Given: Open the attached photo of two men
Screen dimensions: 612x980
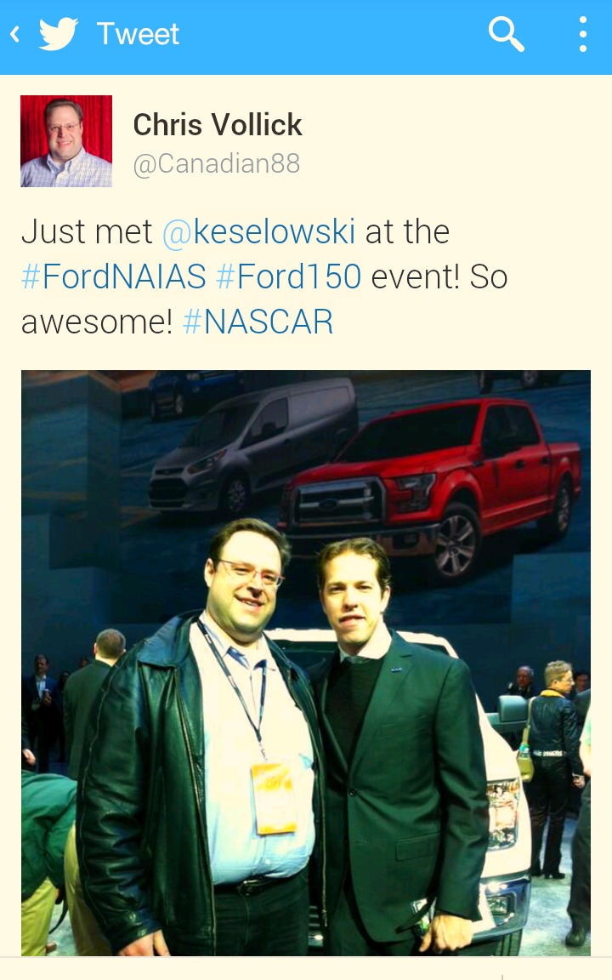Looking at the screenshot, I should point(306,663).
